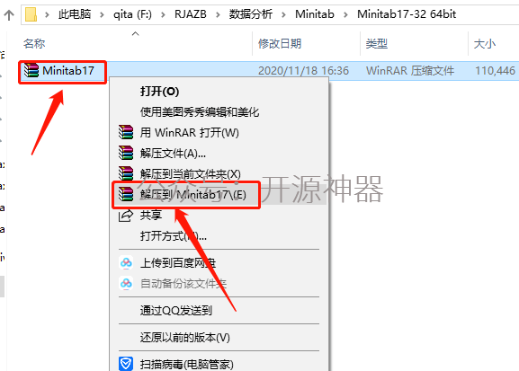Sort by 名称 column header
The height and width of the screenshot is (371, 519).
tap(34, 43)
